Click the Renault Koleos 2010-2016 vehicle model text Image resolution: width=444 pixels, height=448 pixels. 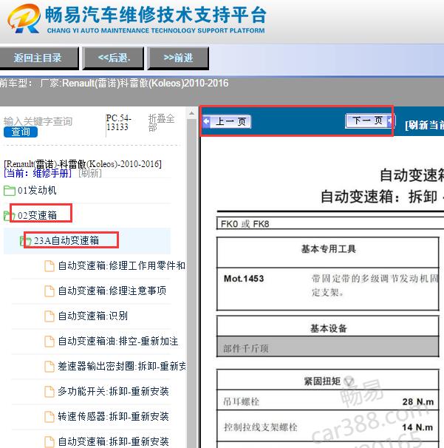pyautogui.click(x=145, y=84)
